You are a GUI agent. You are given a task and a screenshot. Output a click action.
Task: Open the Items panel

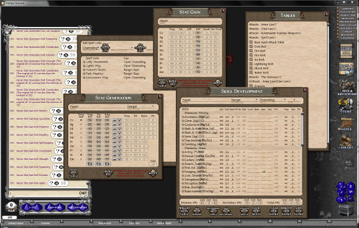tap(346, 105)
